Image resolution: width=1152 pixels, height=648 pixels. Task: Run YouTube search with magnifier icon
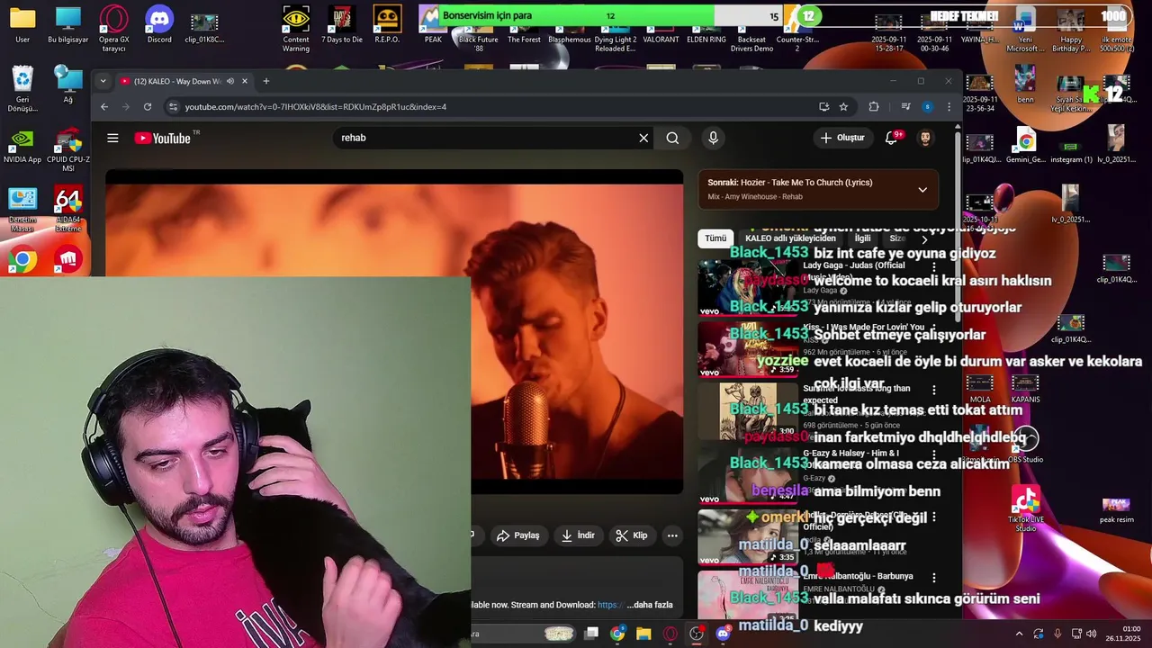[x=672, y=138]
